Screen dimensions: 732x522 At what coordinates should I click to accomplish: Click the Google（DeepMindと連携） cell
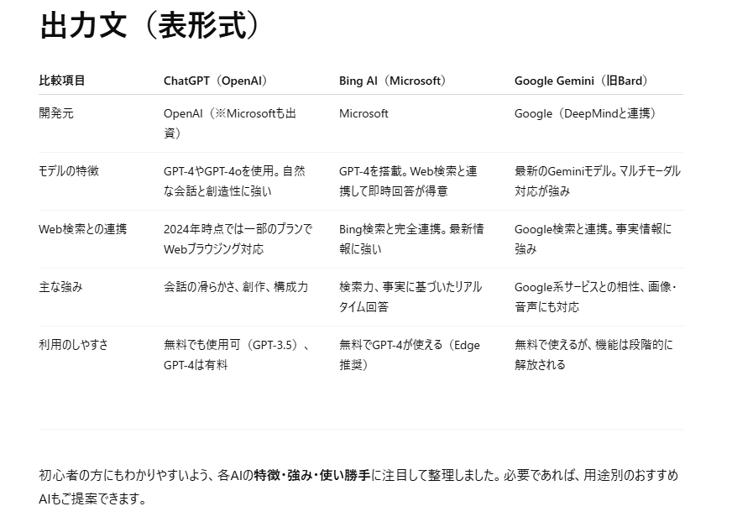click(585, 113)
